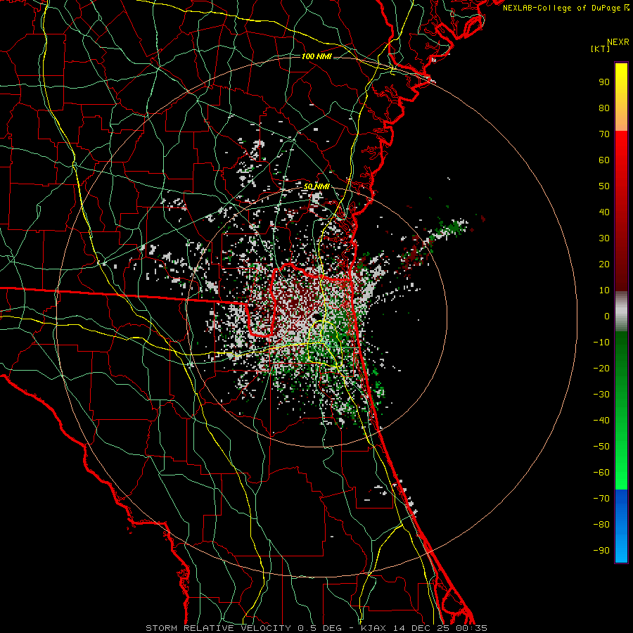The width and height of the screenshot is (633, 633).
Task: Click the gray zero-velocity segment of the color bar
Action: click(621, 312)
